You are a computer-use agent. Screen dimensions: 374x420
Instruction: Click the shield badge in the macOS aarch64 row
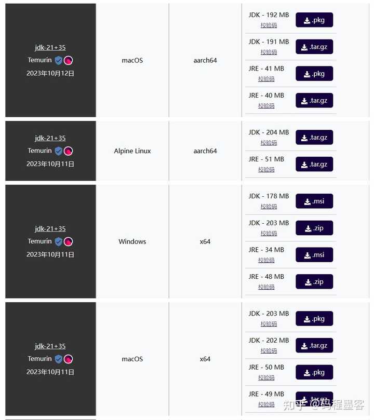pos(58,61)
